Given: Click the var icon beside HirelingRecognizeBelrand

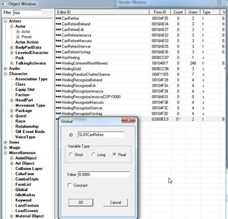Looking at the screenshot, I should click(x=58, y=80).
